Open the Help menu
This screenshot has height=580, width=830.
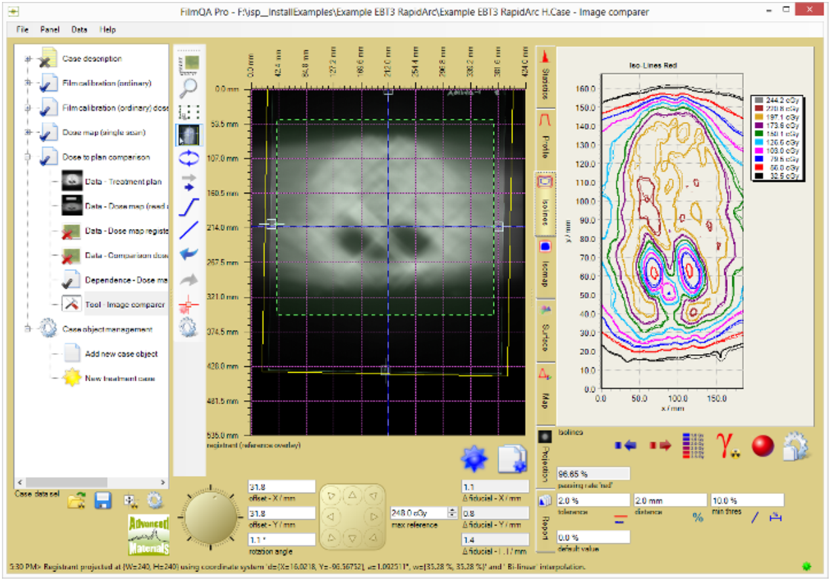click(x=108, y=30)
